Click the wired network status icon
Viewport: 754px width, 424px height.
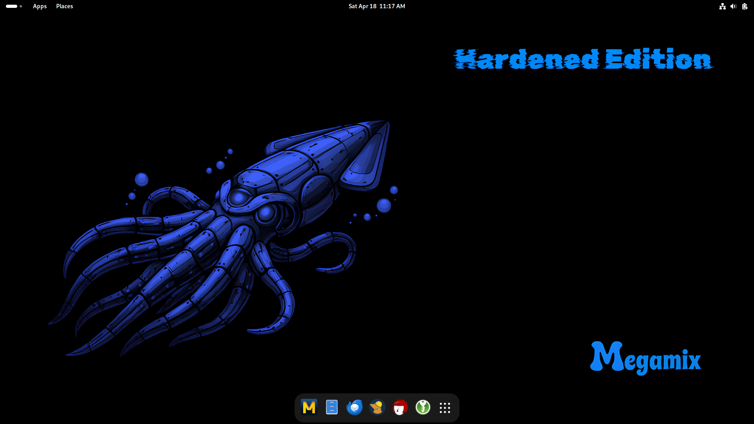coord(722,6)
